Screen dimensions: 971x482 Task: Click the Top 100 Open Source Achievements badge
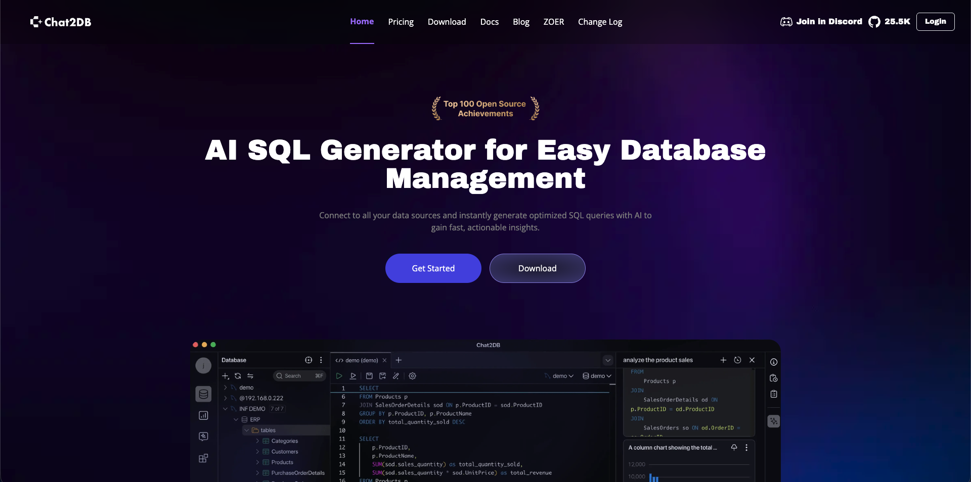tap(485, 109)
